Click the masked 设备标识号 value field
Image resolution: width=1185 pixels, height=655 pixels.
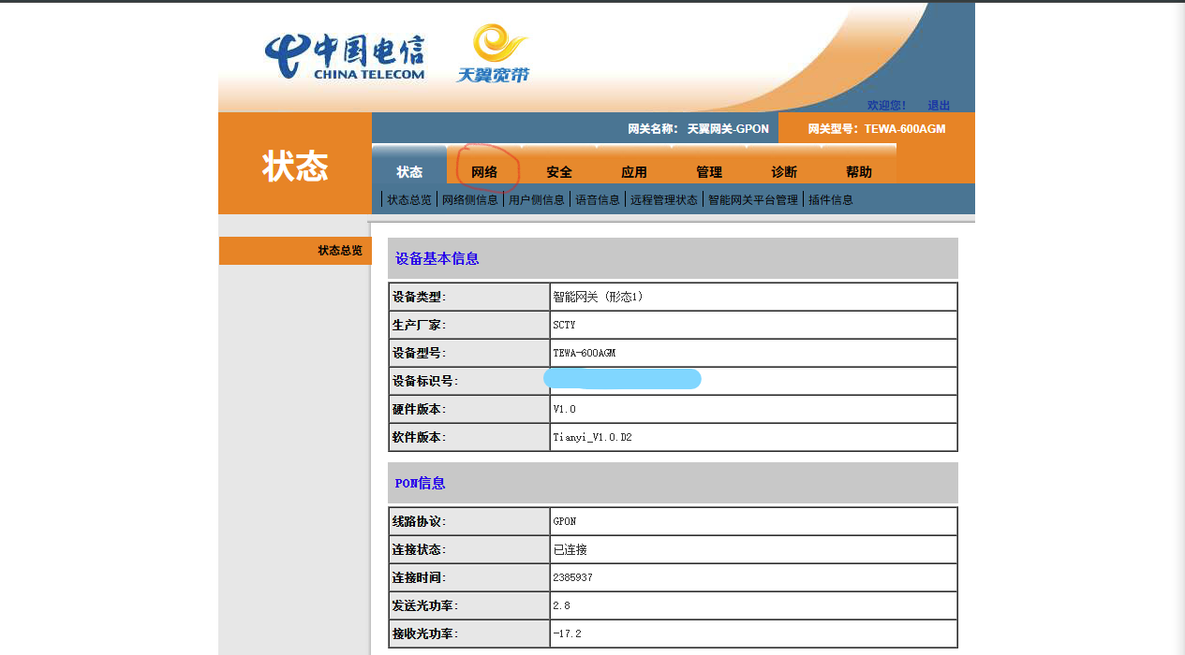click(x=623, y=379)
